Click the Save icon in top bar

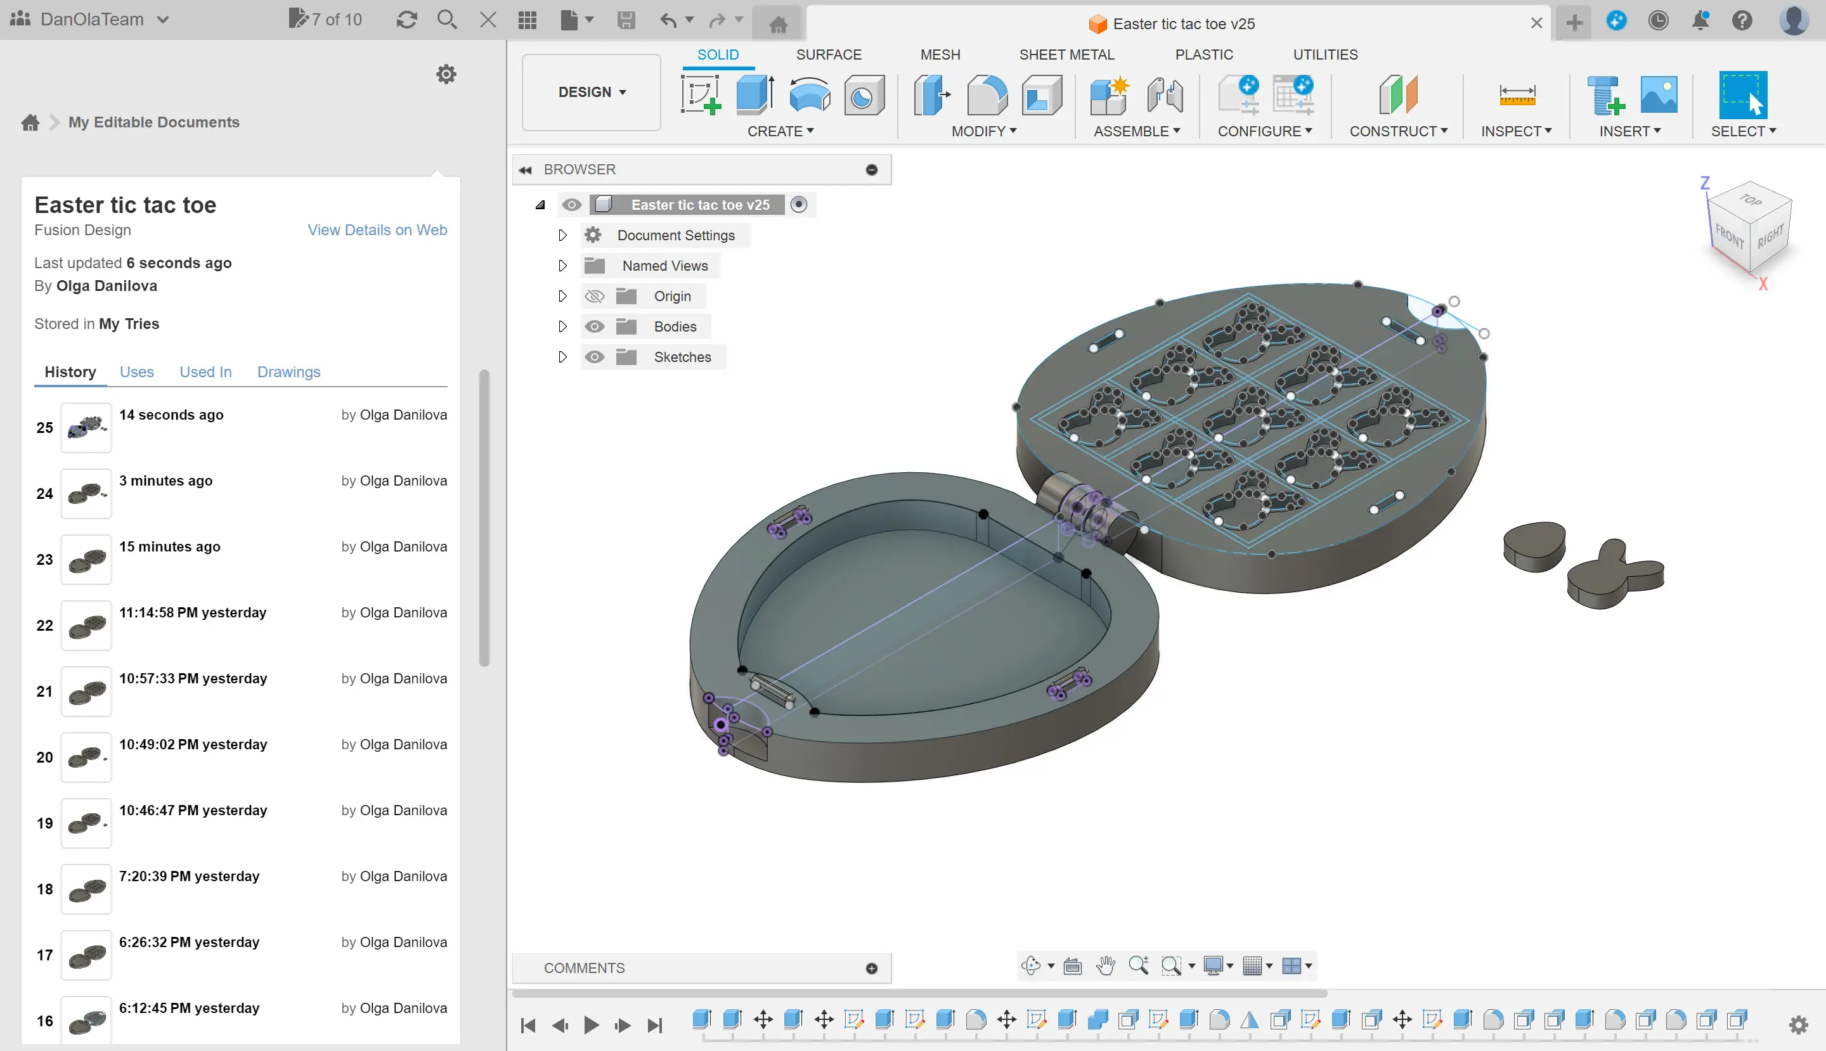(626, 20)
